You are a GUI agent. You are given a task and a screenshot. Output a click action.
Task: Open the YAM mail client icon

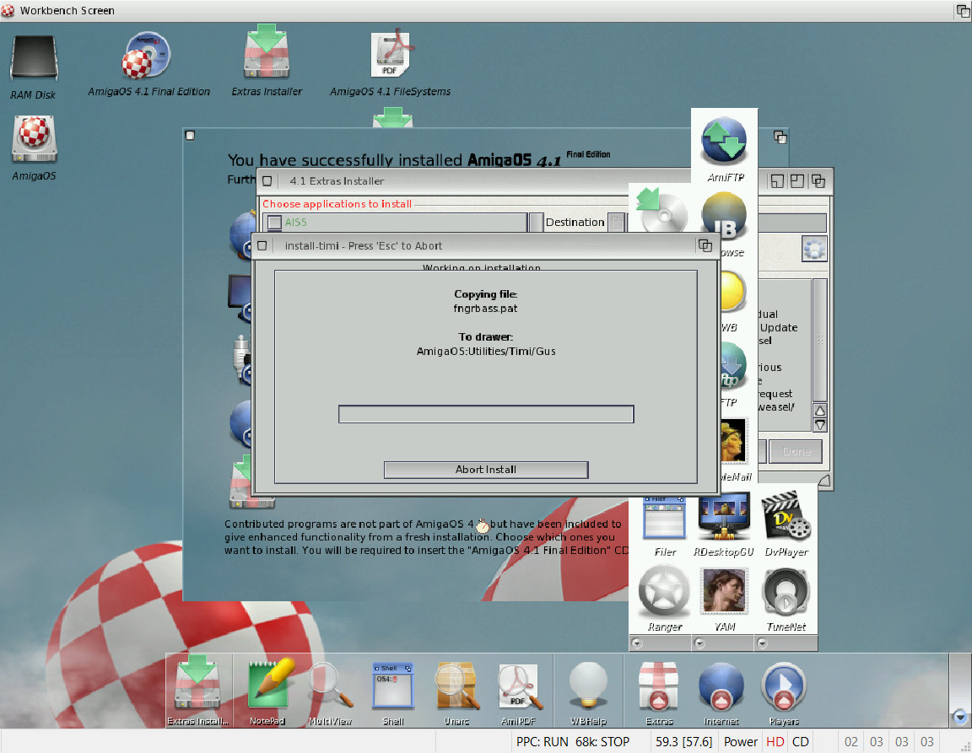coord(724,590)
